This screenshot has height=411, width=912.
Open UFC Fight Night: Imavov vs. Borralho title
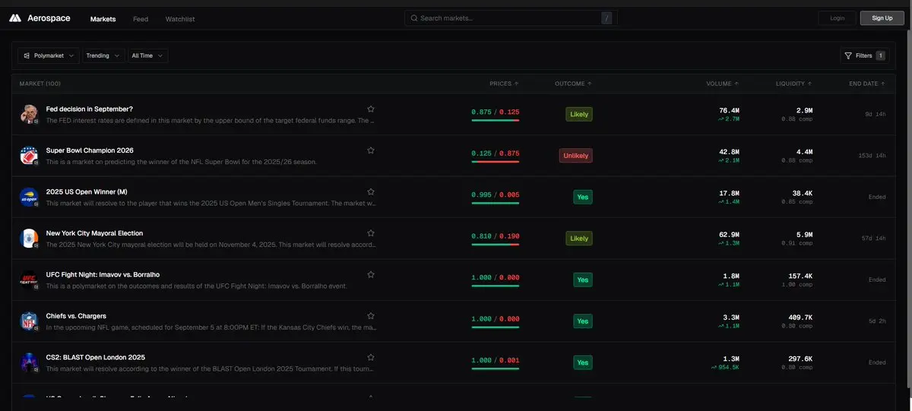103,274
